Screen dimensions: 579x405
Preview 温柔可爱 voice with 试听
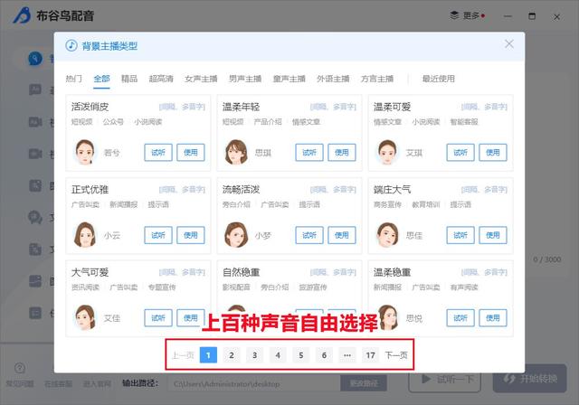(x=460, y=153)
